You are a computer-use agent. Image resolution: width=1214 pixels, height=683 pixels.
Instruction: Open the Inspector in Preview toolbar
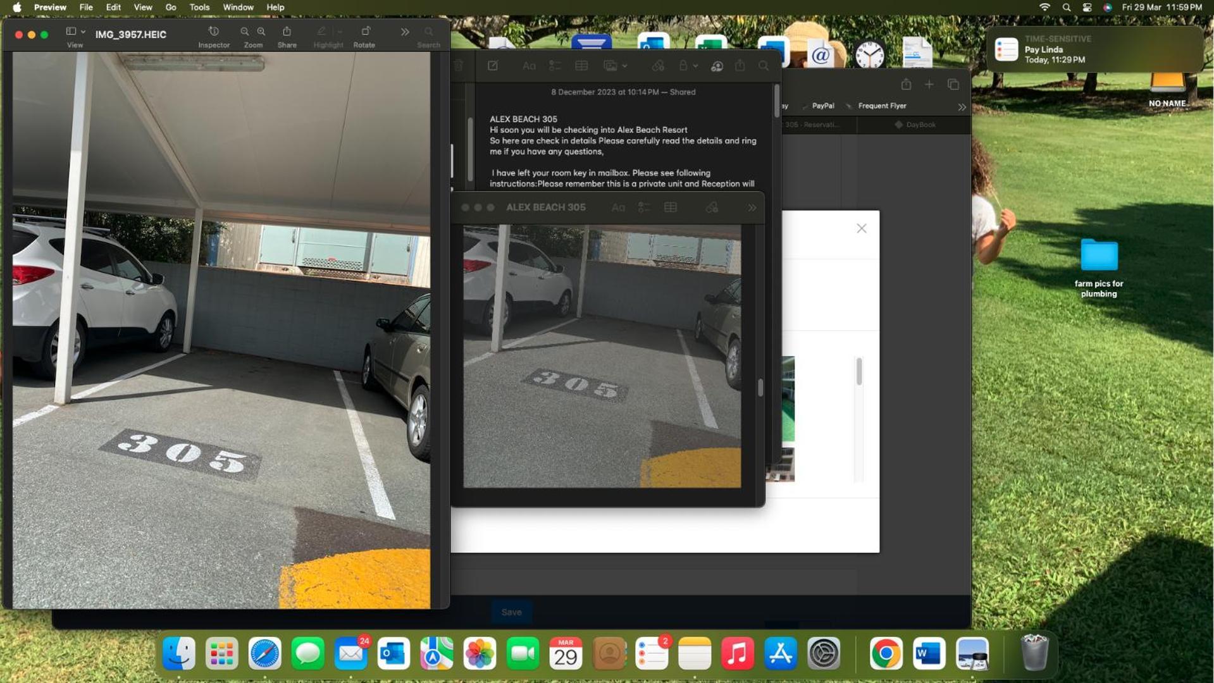tap(214, 32)
